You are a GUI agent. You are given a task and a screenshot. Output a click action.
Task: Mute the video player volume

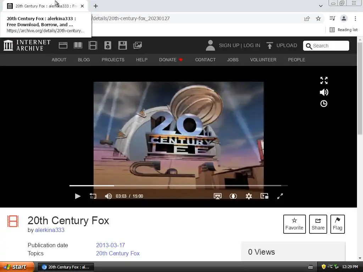click(x=108, y=196)
